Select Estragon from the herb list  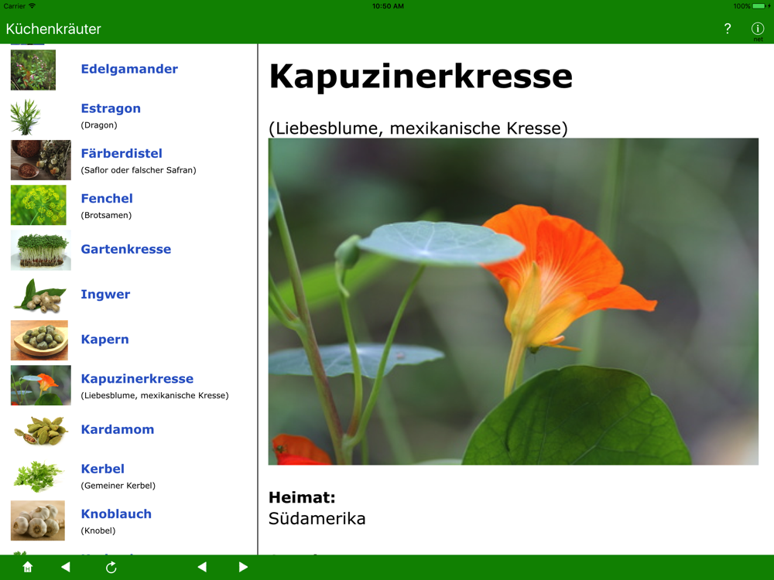click(x=111, y=108)
